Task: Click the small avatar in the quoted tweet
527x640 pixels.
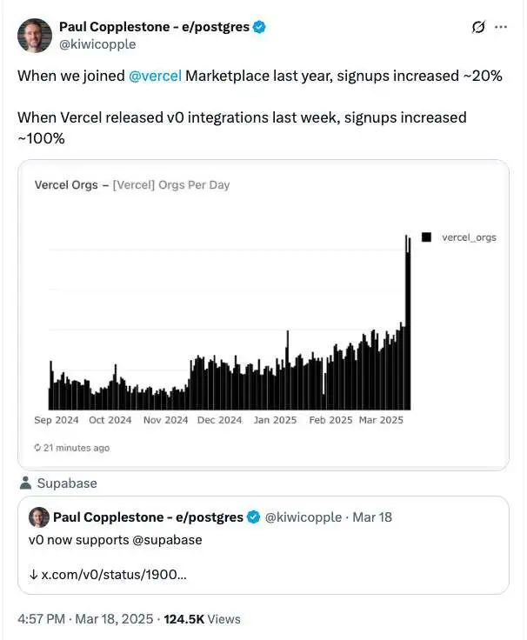Action: (39, 517)
